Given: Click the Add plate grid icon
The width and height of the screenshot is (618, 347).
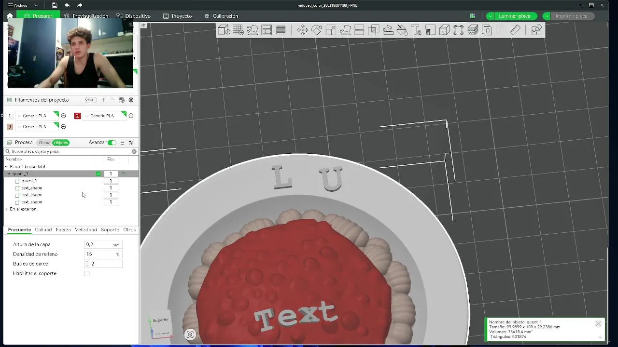Looking at the screenshot, I should [238, 30].
